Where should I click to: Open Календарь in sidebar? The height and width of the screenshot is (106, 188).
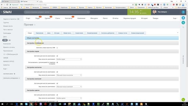click(7, 33)
